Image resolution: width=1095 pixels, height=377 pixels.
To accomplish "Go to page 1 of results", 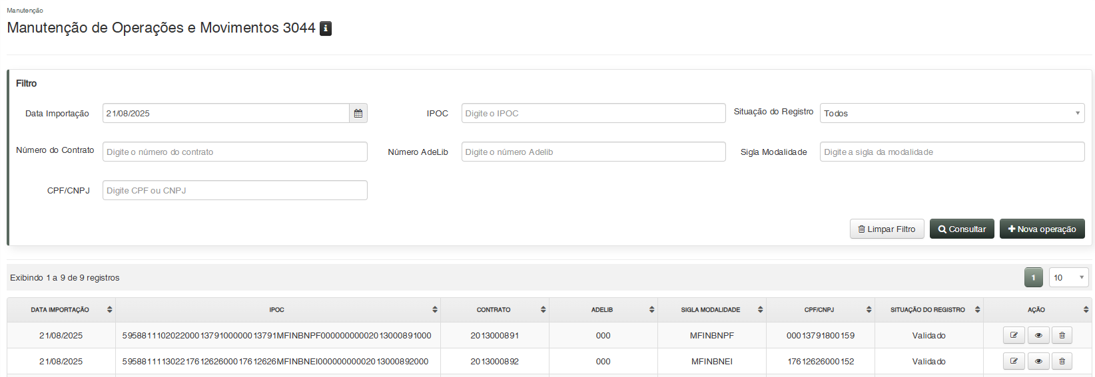I will 1033,278.
